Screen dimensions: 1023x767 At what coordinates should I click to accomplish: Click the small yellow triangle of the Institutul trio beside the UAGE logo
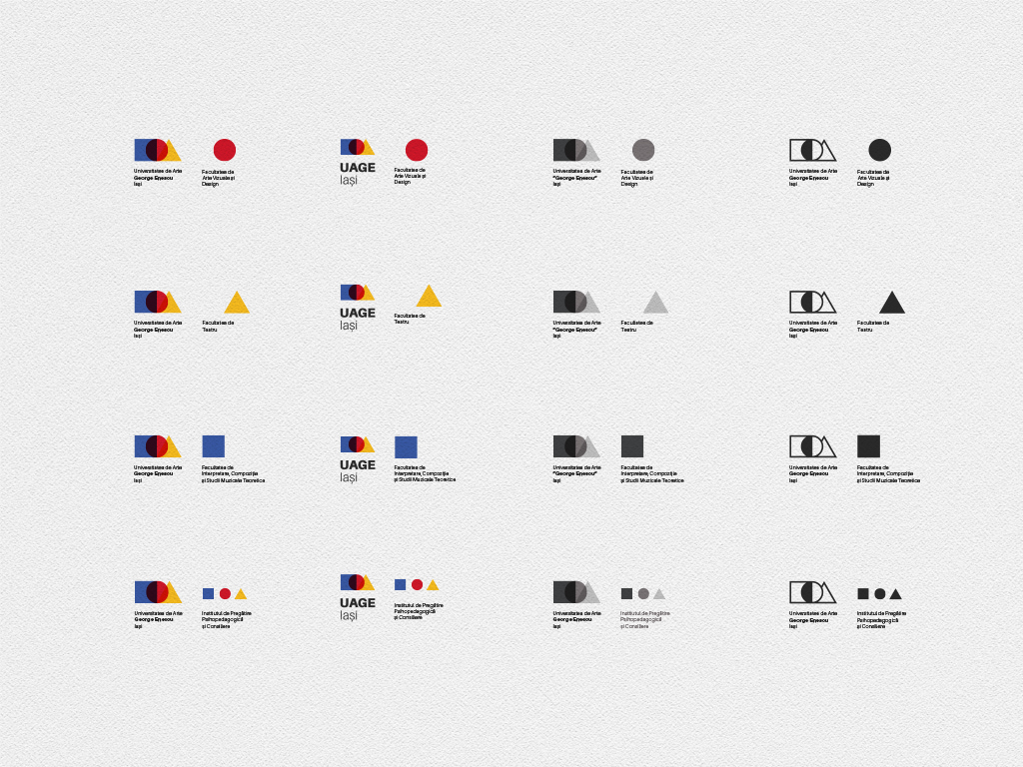pyautogui.click(x=433, y=585)
